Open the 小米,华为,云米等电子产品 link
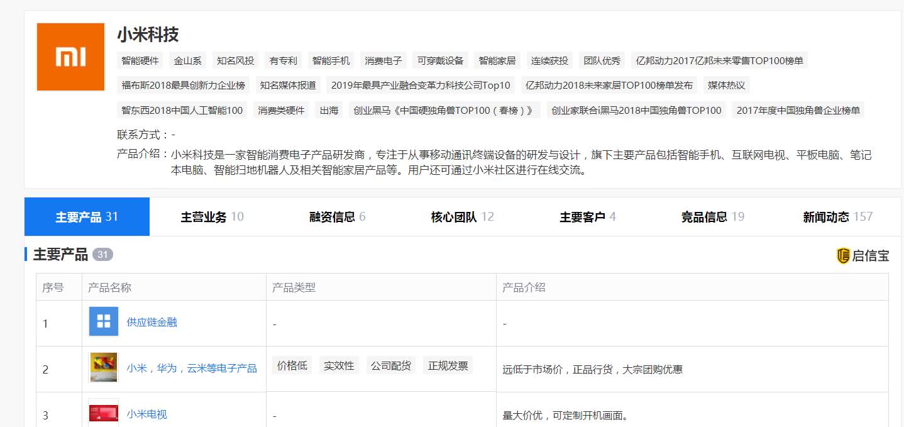The height and width of the screenshot is (427, 904). click(x=192, y=369)
